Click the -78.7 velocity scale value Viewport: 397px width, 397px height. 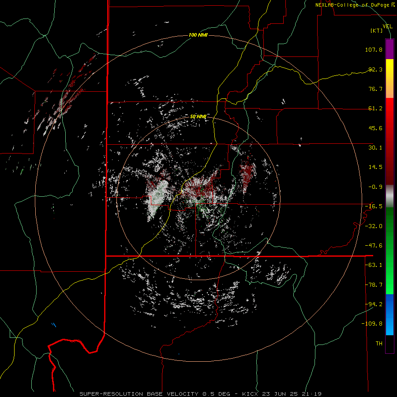(x=374, y=285)
